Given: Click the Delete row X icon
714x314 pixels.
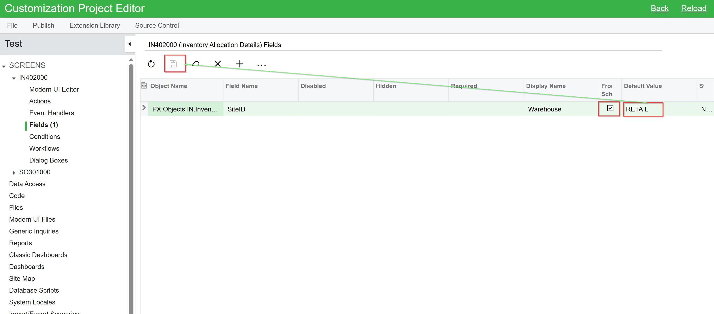Looking at the screenshot, I should pos(218,64).
